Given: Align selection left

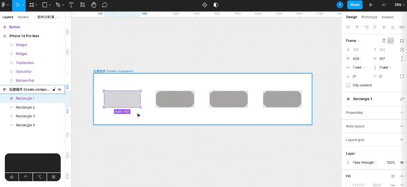Looking at the screenshot, I should click(348, 27).
